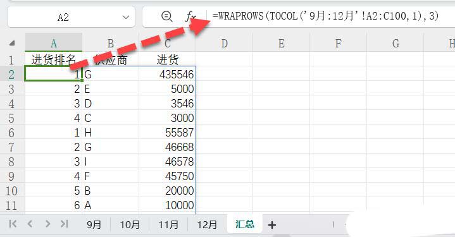Image resolution: width=455 pixels, height=237 pixels.
Task: Jump to first sheet with navigation arrow
Action: tap(13, 224)
